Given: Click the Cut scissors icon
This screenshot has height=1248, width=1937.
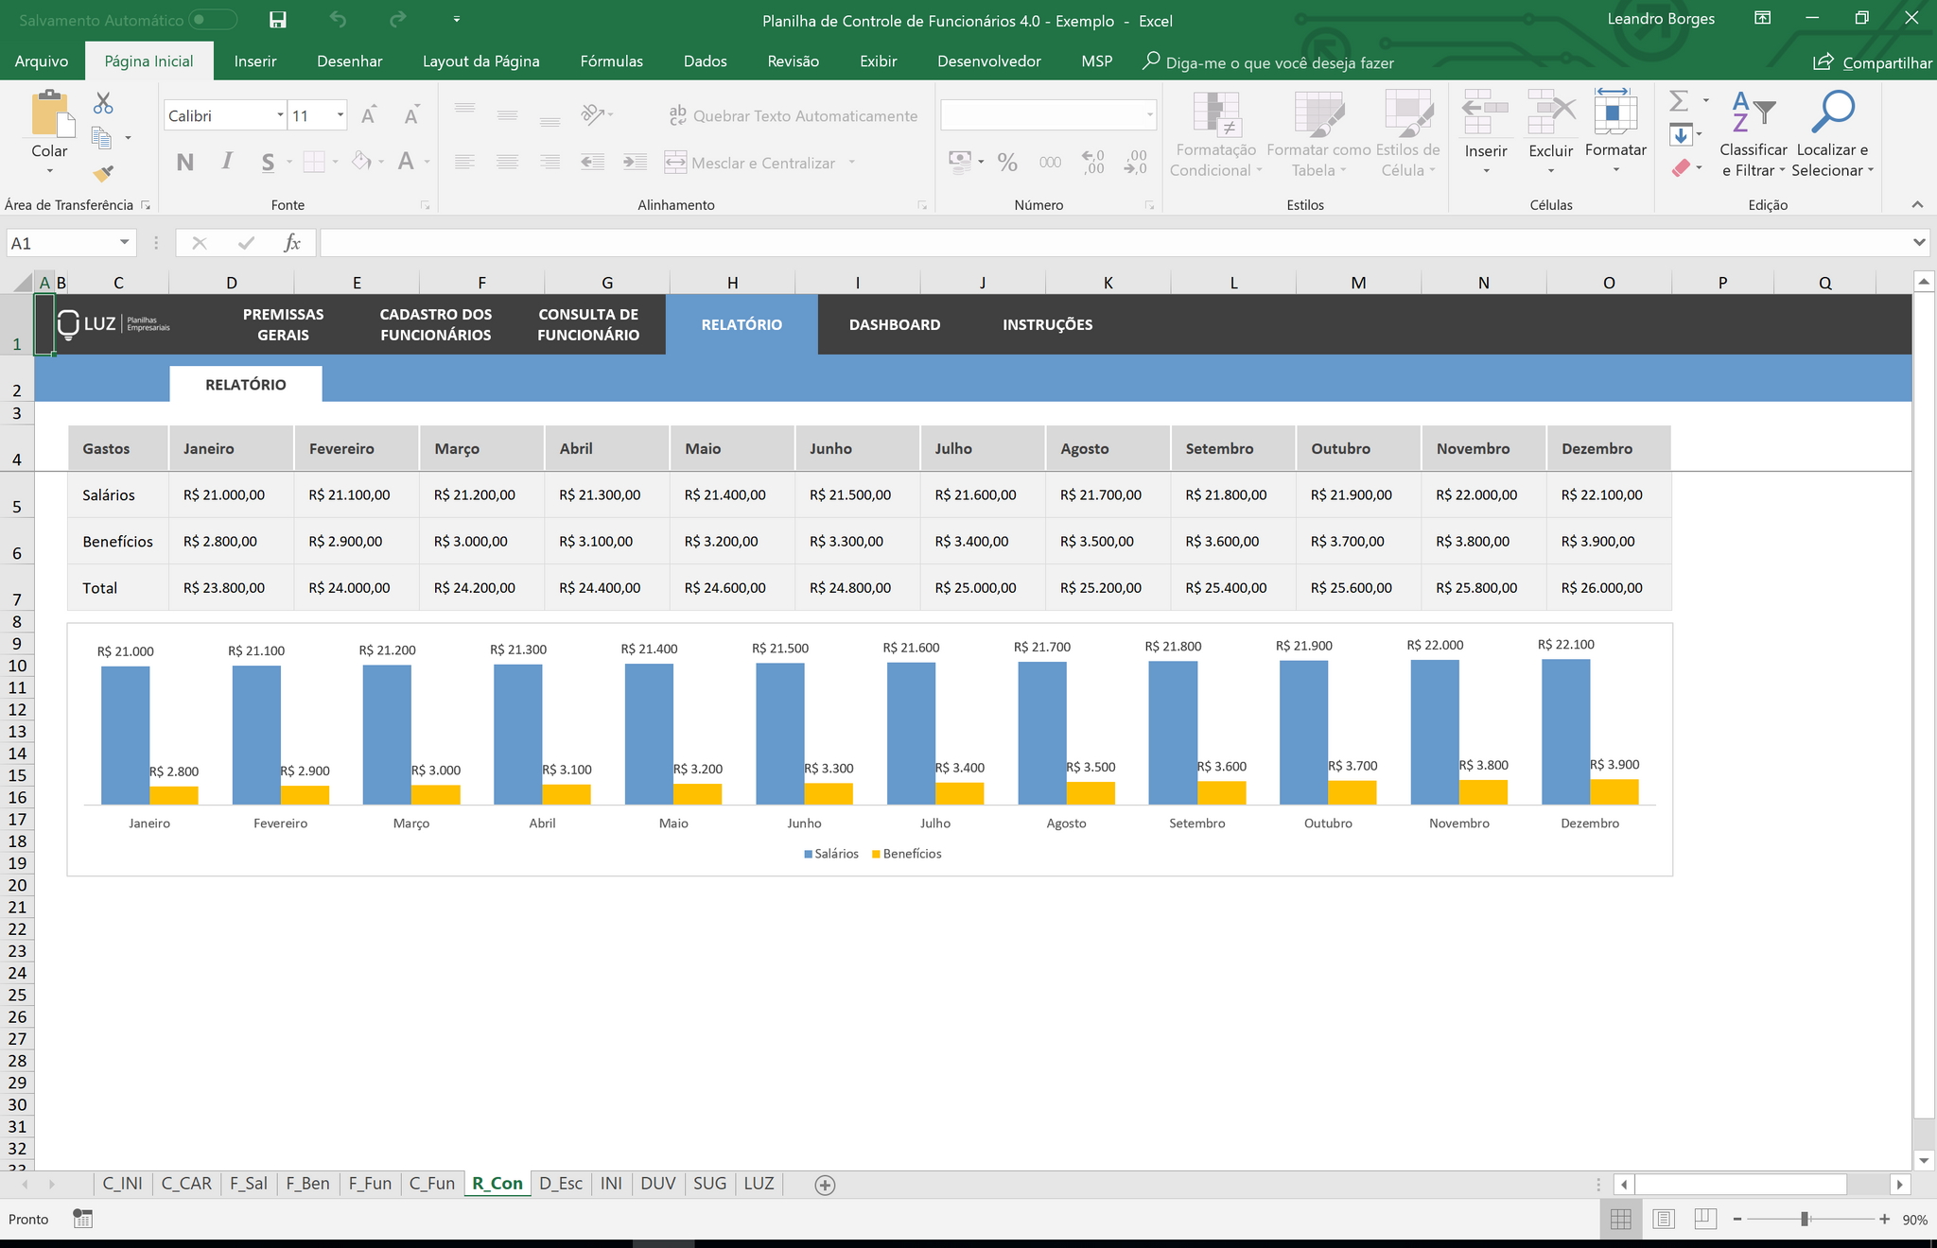Looking at the screenshot, I should [103, 103].
